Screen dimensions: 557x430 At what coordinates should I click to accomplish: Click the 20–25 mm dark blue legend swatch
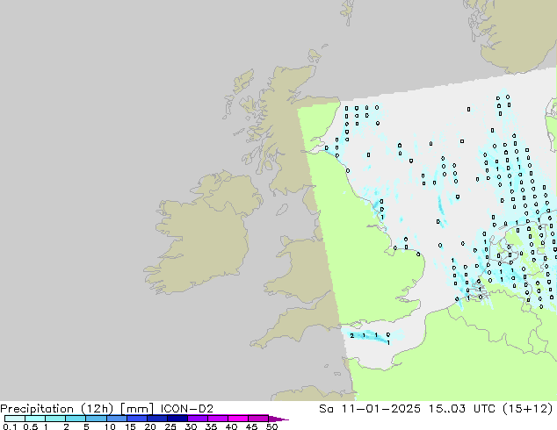156,419
